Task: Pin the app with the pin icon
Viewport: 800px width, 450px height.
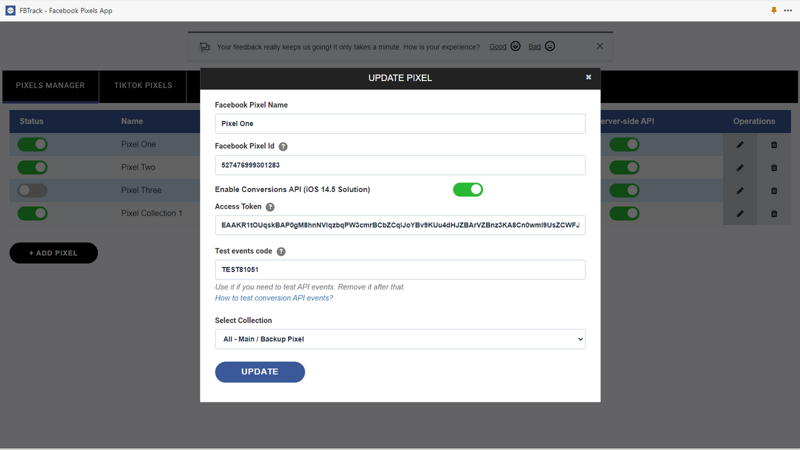Action: pyautogui.click(x=774, y=11)
